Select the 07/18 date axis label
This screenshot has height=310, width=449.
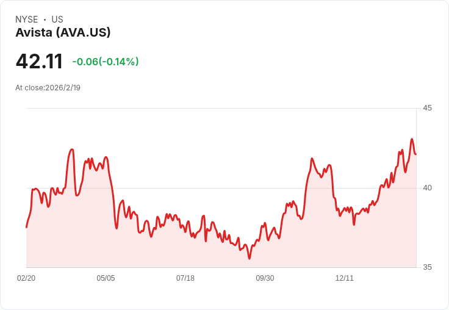(x=185, y=278)
